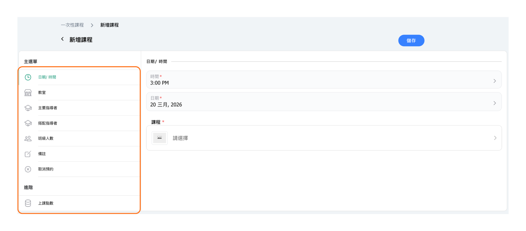Screen dimensions: 526x231
Task: Click the blue 儲存 button
Action: pyautogui.click(x=411, y=41)
